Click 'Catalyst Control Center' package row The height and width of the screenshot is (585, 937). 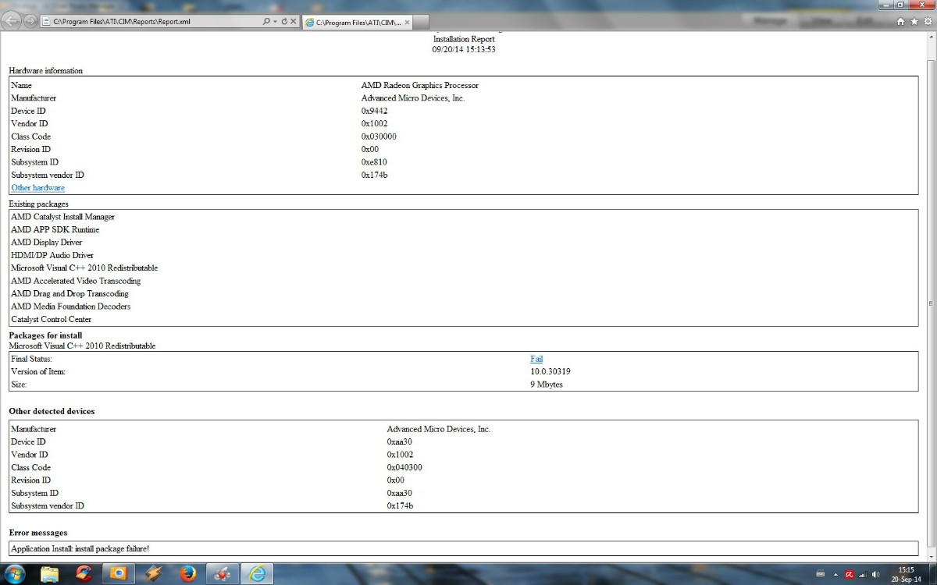point(51,320)
